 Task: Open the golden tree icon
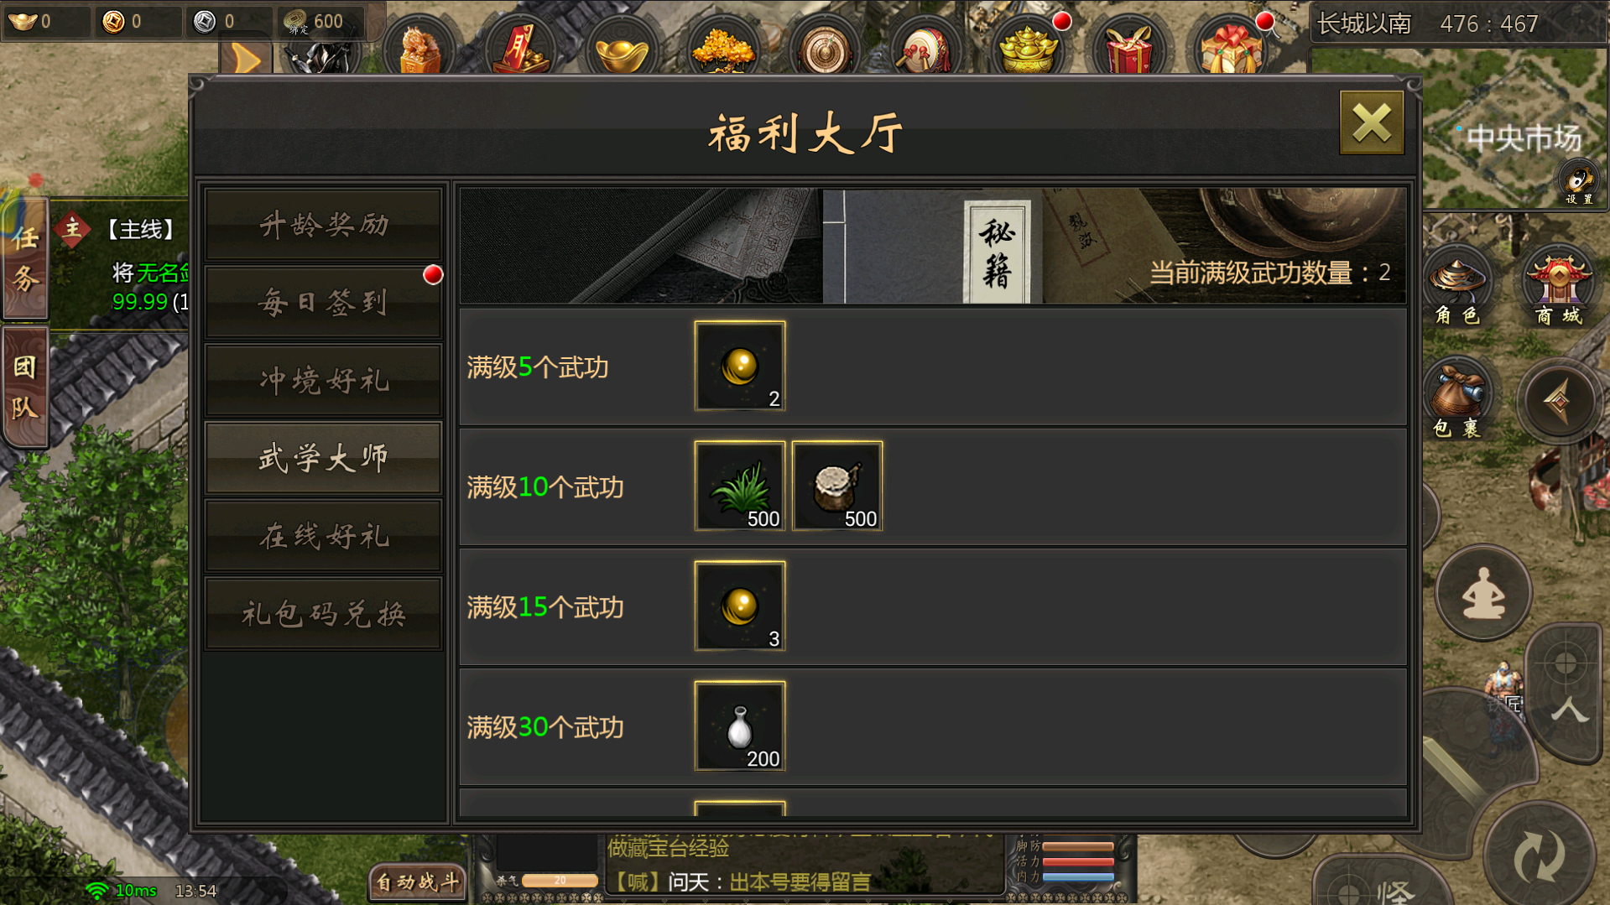[722, 49]
